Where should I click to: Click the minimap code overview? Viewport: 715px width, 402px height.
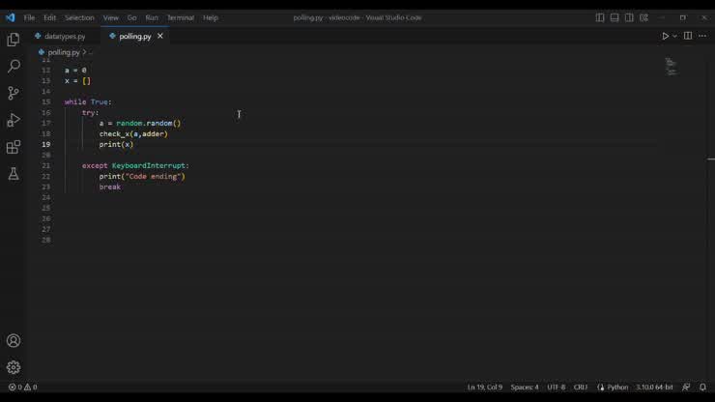pyautogui.click(x=671, y=67)
